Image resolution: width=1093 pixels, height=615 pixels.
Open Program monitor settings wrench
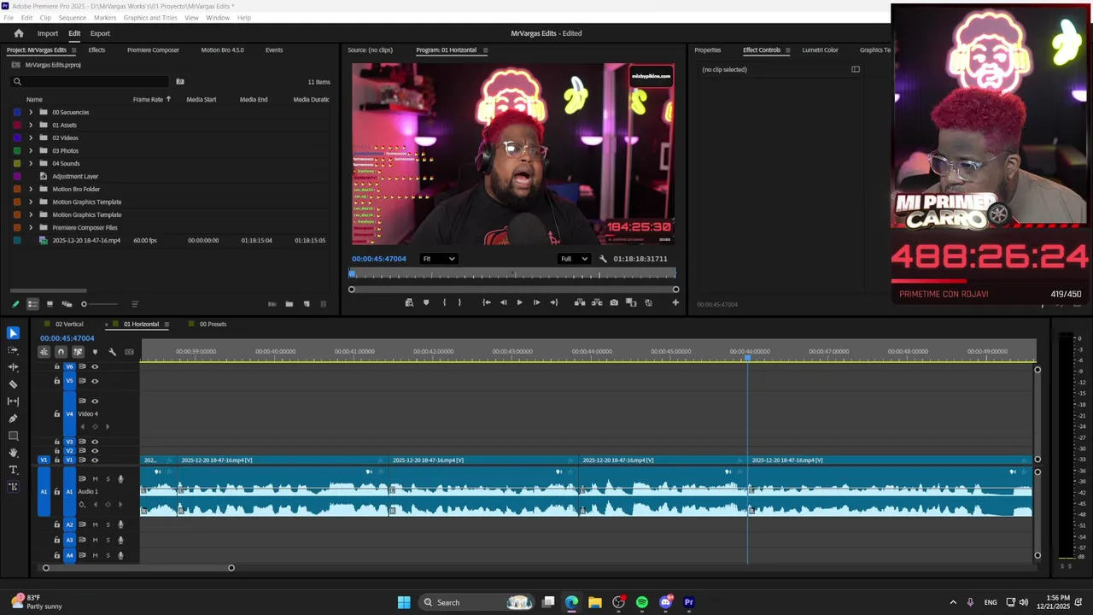(603, 259)
